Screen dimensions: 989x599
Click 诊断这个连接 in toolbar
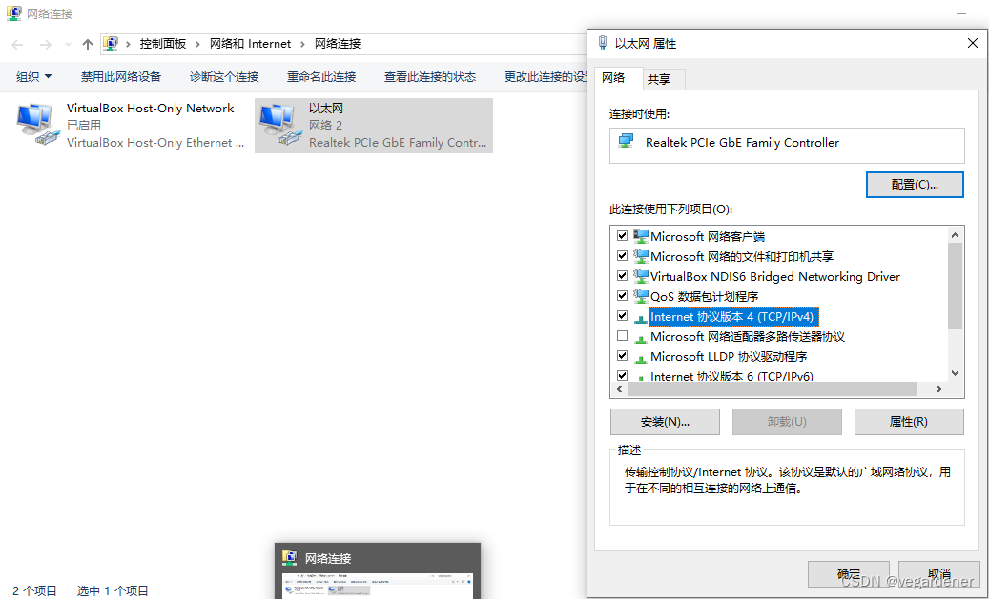(224, 77)
